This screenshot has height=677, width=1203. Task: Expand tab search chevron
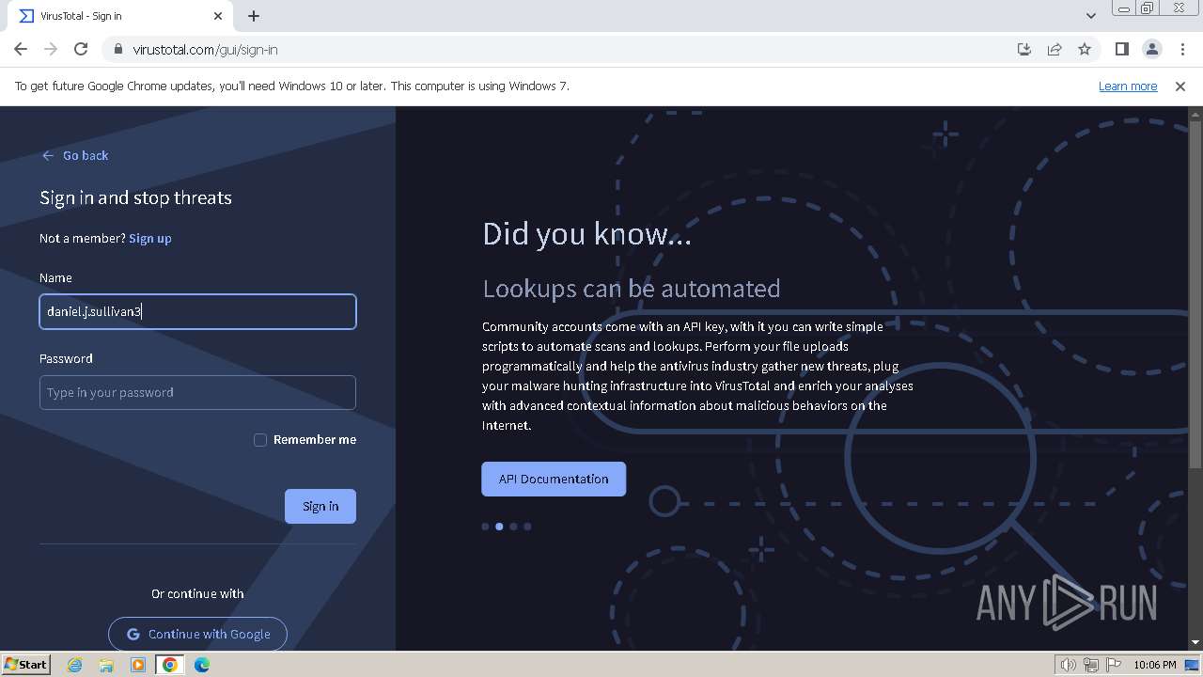coord(1090,16)
